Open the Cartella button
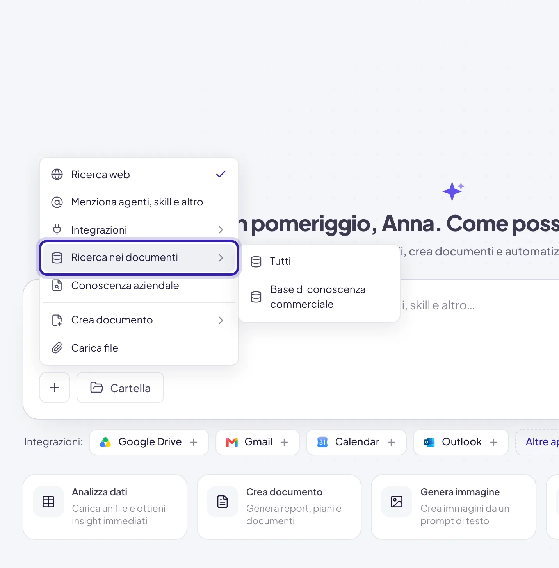 (120, 388)
